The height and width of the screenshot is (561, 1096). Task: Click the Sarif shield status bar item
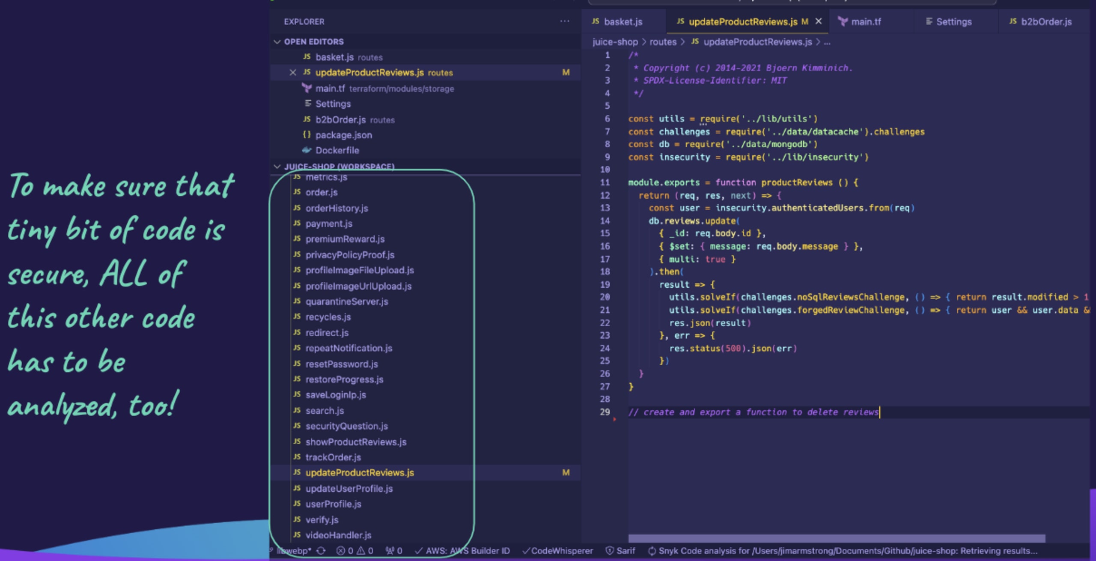tap(620, 551)
